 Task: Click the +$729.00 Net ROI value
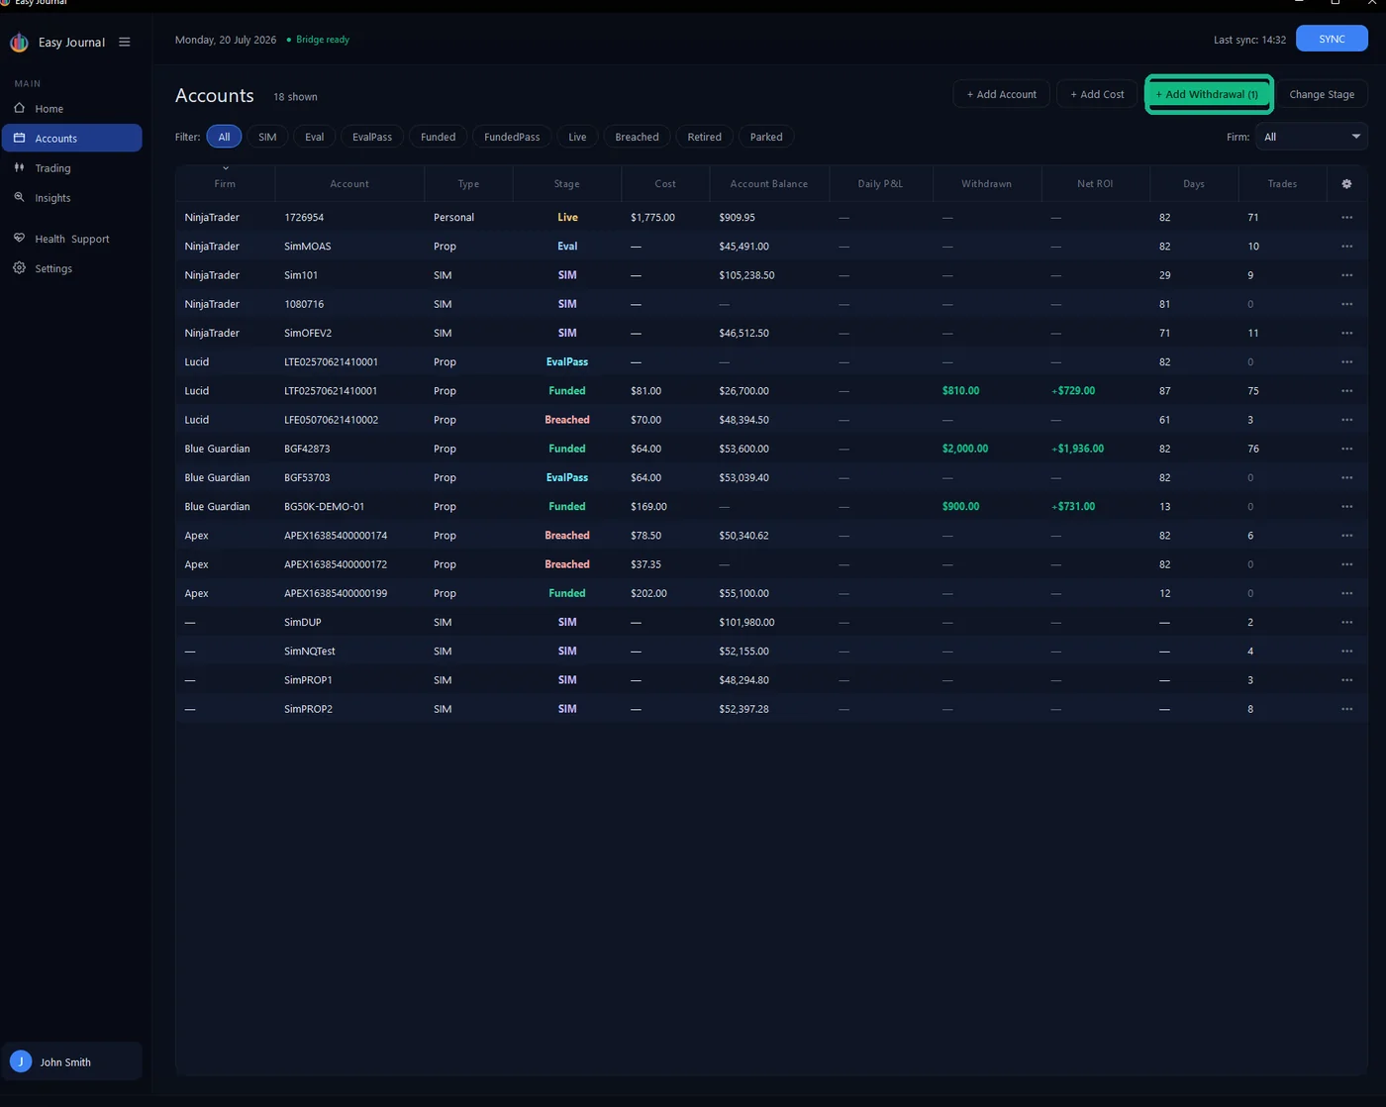tap(1073, 390)
